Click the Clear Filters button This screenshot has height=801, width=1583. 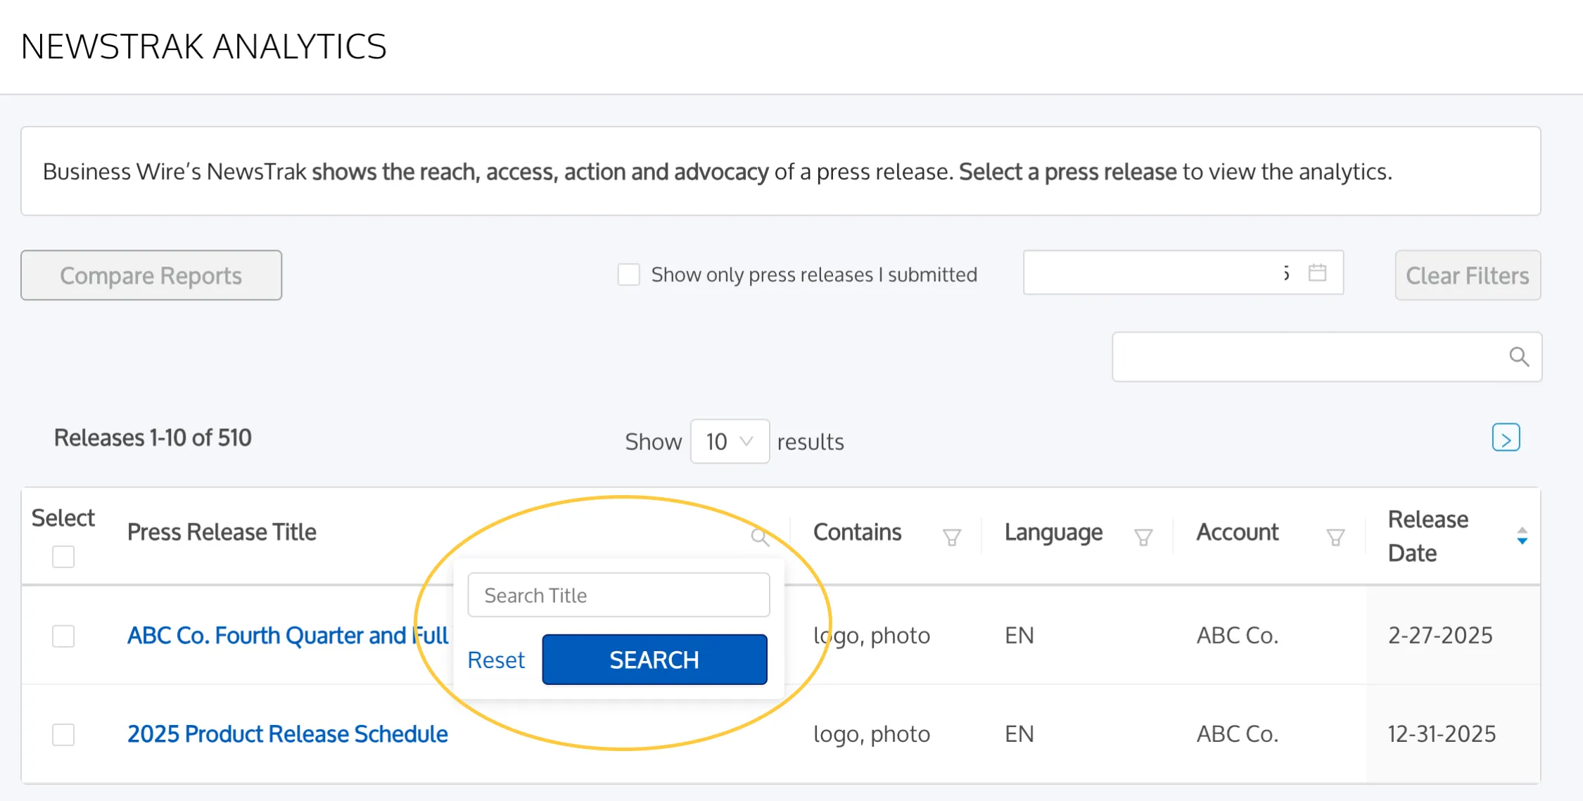[x=1468, y=275]
